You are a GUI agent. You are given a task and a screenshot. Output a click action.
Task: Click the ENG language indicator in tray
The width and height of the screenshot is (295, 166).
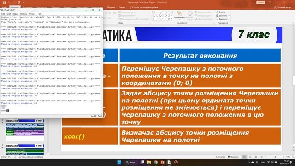pos(262,162)
